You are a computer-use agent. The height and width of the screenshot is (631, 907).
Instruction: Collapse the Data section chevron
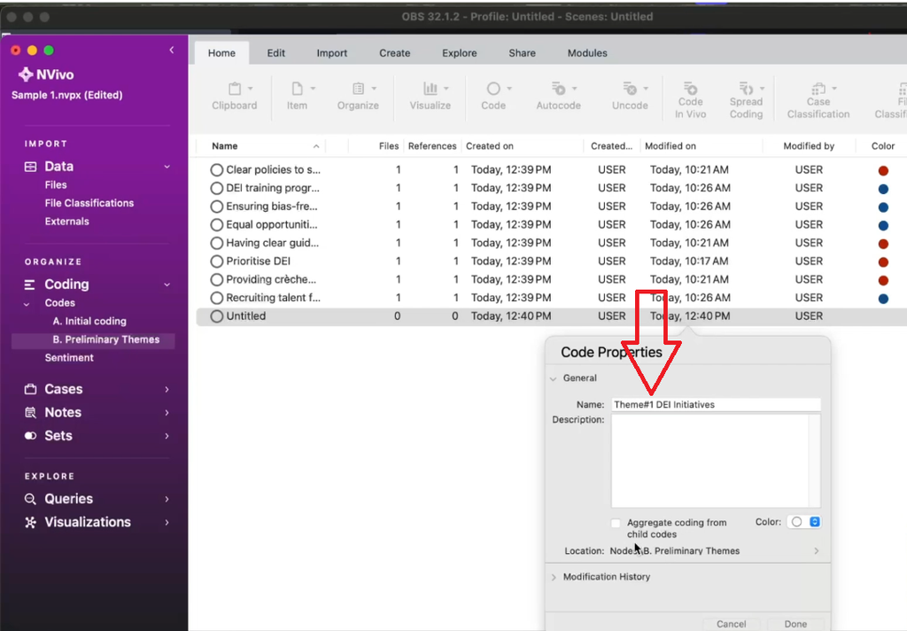(x=167, y=167)
